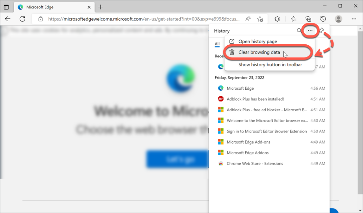Refresh the current page
This screenshot has height=213, width=363.
(22, 18)
